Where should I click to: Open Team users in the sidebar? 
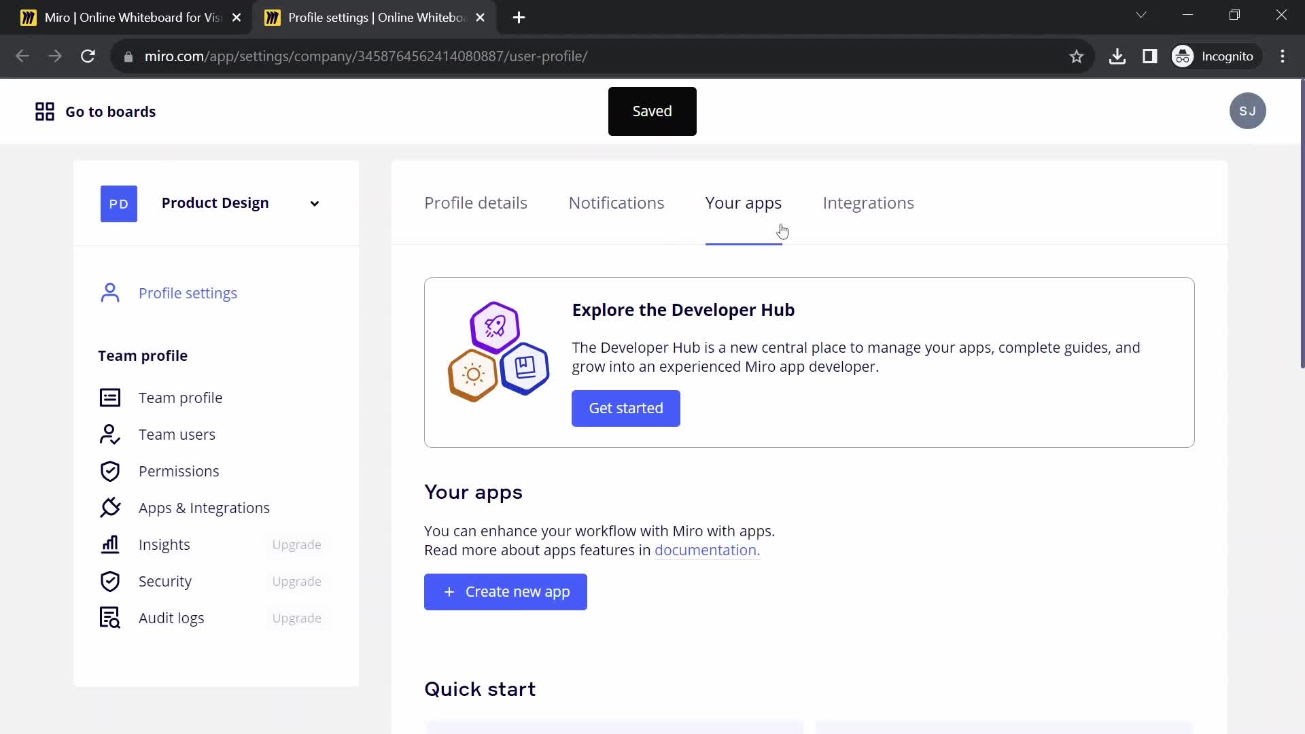[x=177, y=435]
